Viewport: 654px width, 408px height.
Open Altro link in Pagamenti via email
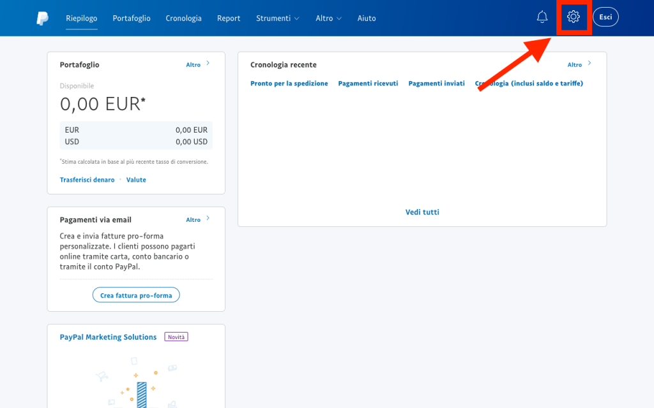[193, 219]
